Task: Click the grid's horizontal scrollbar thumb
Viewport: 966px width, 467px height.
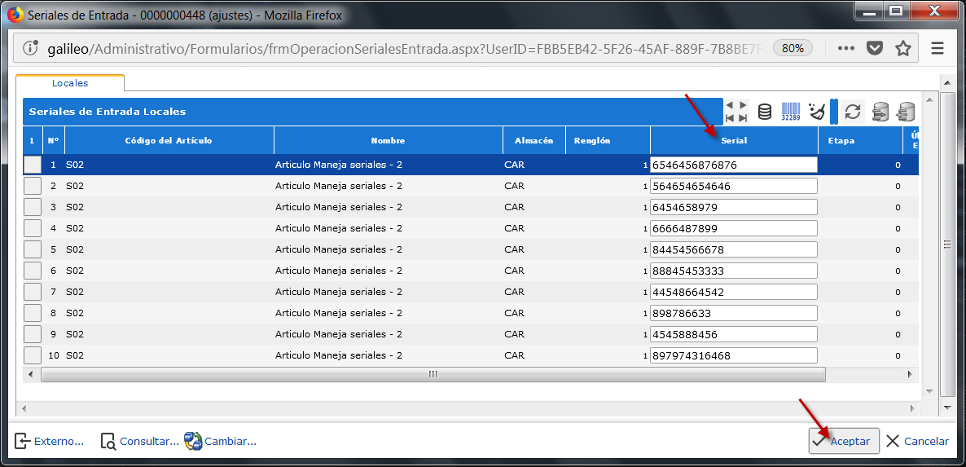Action: 433,374
